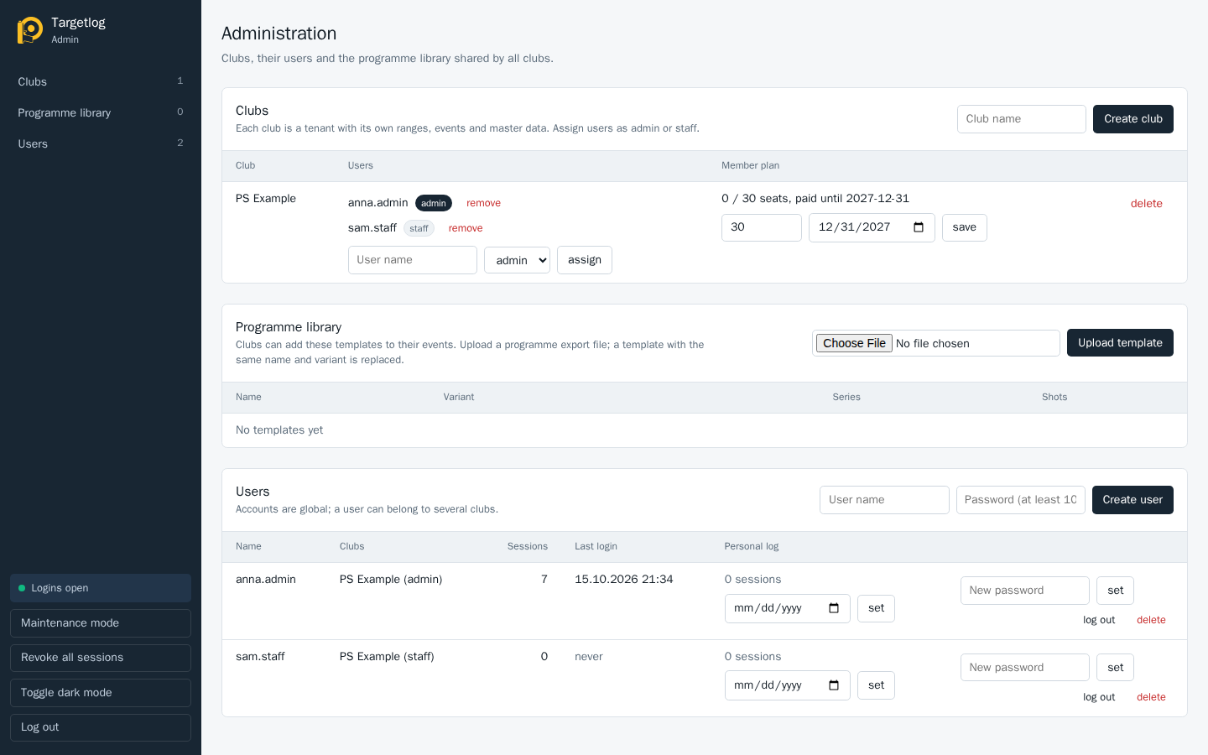
Task: Set personal log date for sam.staff
Action: [x=876, y=685]
